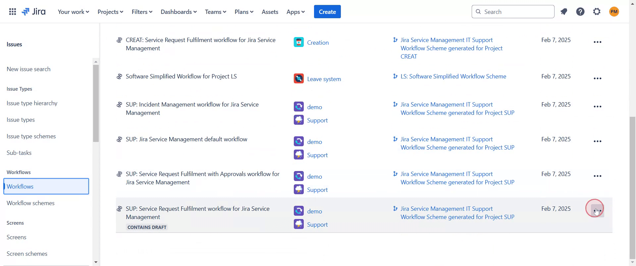Open the LS: Software Simplified Workflow Scheme link
This screenshot has height=266, width=636.
click(453, 76)
